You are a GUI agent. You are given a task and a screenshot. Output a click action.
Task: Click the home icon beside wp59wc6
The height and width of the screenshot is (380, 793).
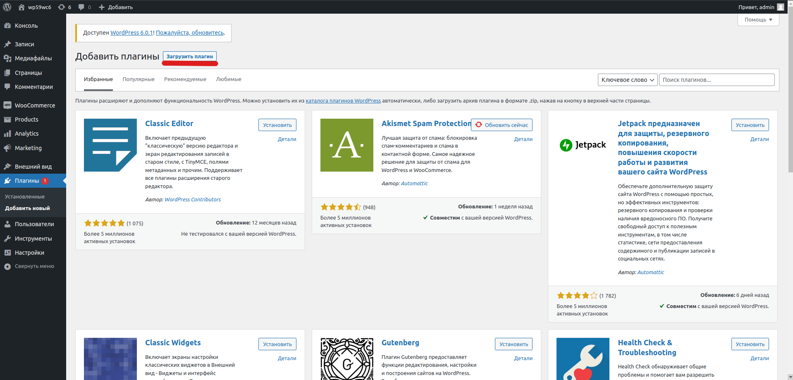point(21,7)
